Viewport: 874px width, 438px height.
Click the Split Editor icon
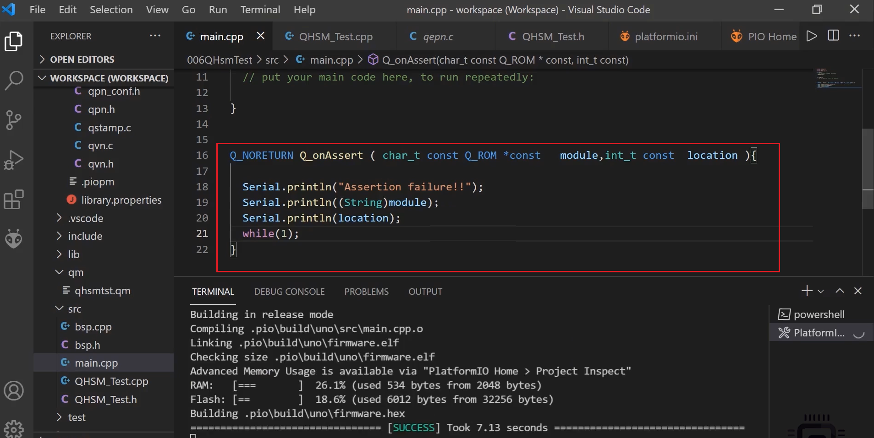pos(834,36)
